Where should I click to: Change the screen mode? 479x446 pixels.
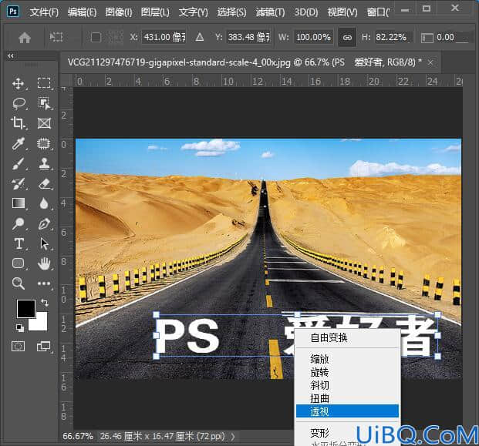pyautogui.click(x=43, y=346)
